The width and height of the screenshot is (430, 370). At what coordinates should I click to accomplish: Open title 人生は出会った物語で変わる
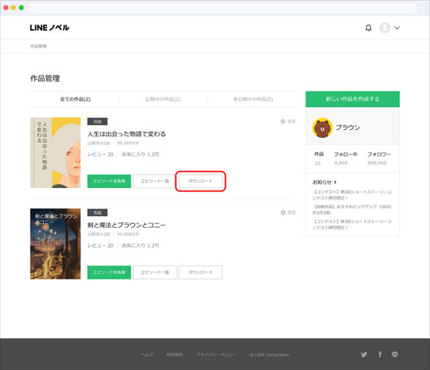pyautogui.click(x=126, y=134)
